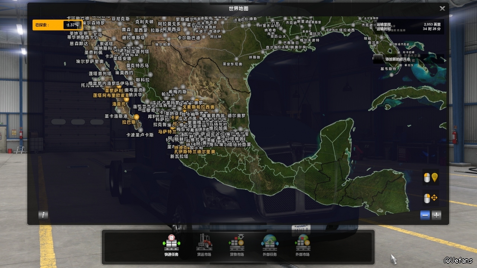This screenshot has width=477, height=268.
Task: Select the 卡波圣卢卡斯 city label
Action: click(x=140, y=135)
